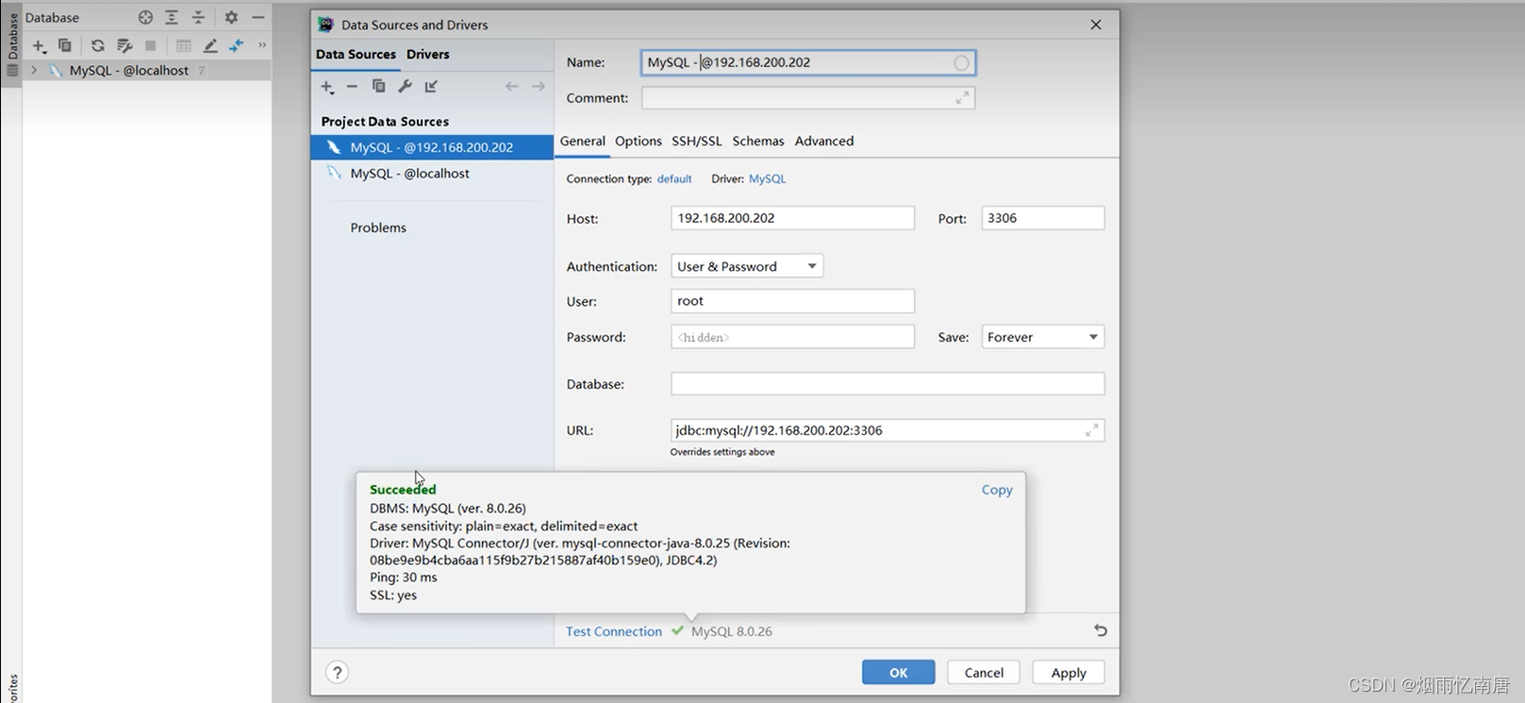Open the Options tab
The image size is (1525, 703).
point(638,142)
